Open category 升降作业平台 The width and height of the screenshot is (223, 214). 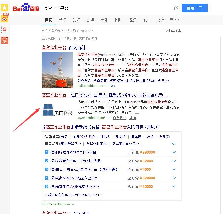96,144
